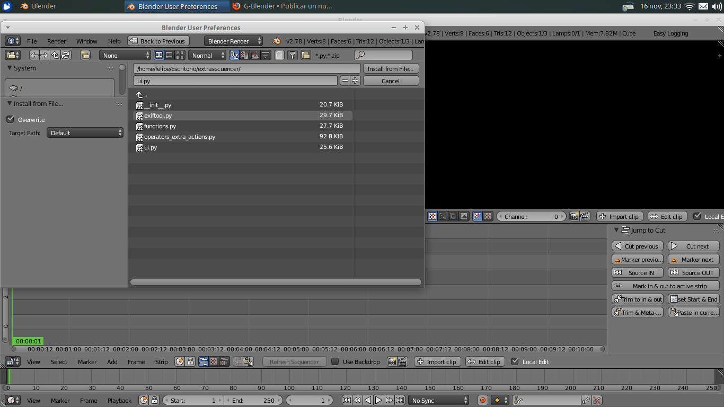Go to the previous folder in file browser
724x407 pixels.
(x=34, y=55)
